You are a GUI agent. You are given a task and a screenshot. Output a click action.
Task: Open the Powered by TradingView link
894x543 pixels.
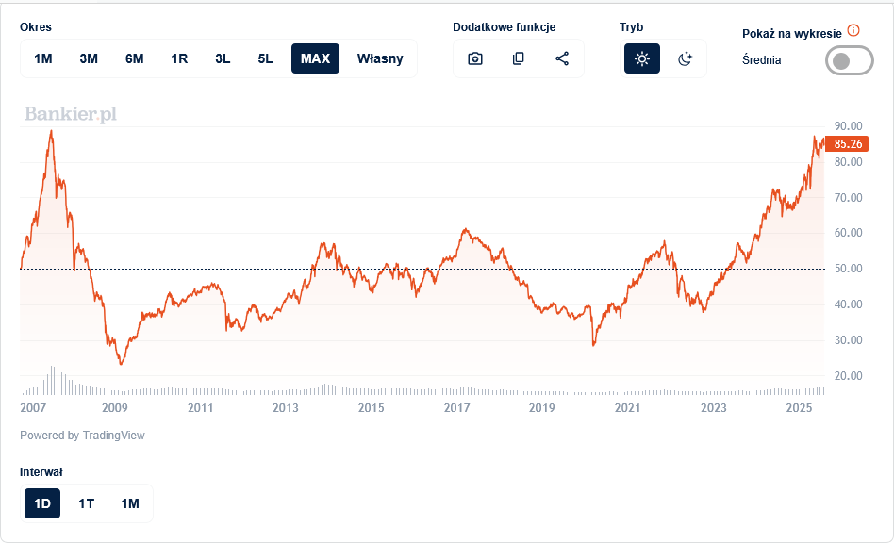coord(82,436)
